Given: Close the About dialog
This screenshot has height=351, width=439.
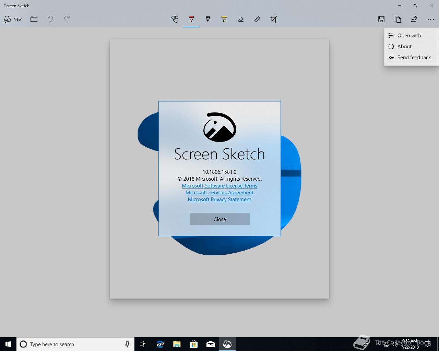Looking at the screenshot, I should coord(219,219).
